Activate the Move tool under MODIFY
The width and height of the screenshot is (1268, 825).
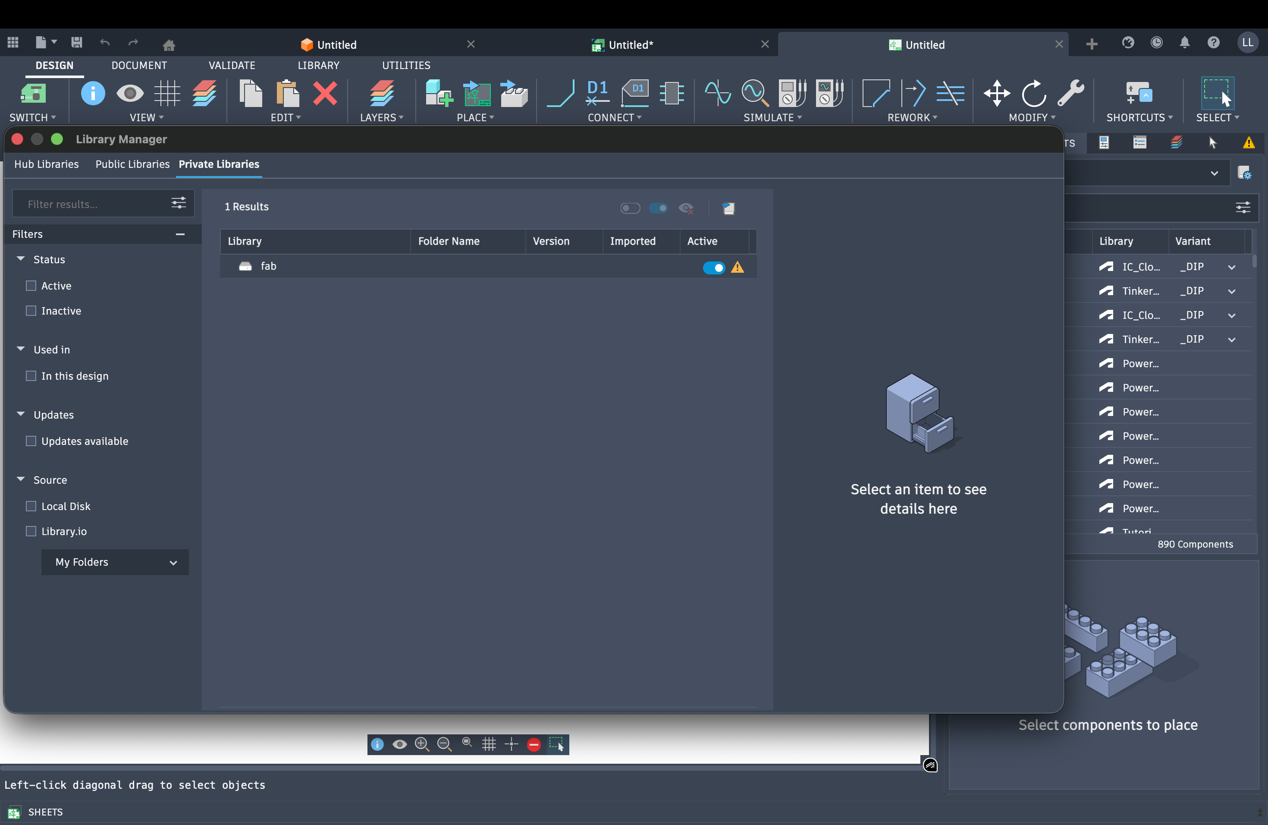[997, 94]
